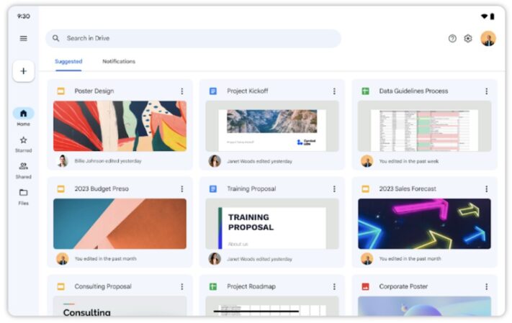Open Starred in the sidebar

(x=24, y=144)
